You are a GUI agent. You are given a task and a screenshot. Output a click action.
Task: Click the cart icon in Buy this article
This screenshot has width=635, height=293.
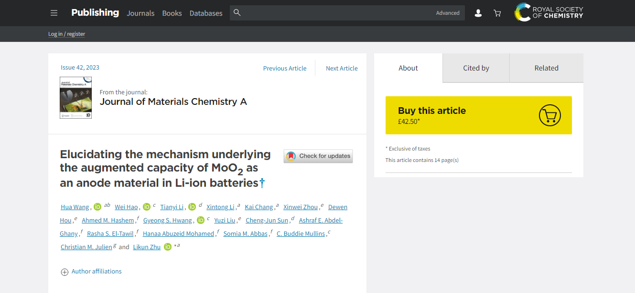coord(550,115)
